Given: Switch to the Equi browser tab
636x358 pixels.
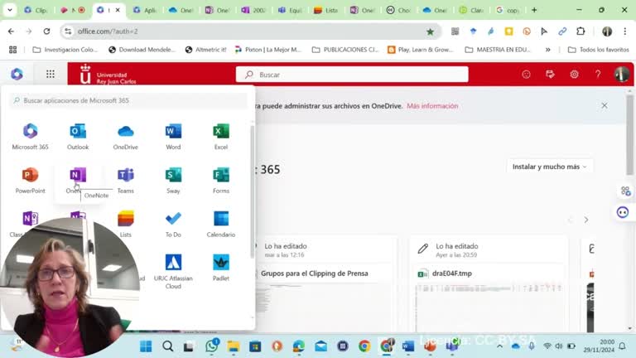Looking at the screenshot, I should point(291,10).
